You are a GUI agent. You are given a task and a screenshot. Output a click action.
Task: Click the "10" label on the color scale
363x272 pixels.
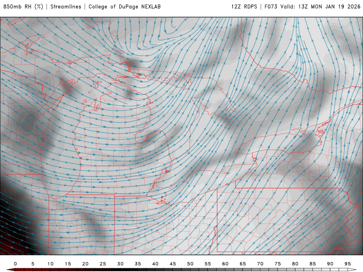50,264
